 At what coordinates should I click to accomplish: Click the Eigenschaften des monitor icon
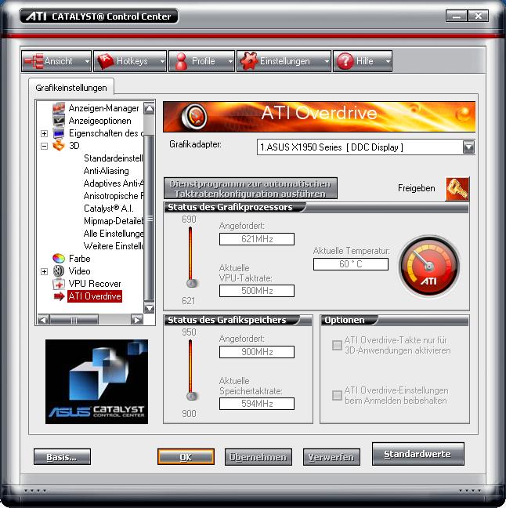[x=59, y=133]
